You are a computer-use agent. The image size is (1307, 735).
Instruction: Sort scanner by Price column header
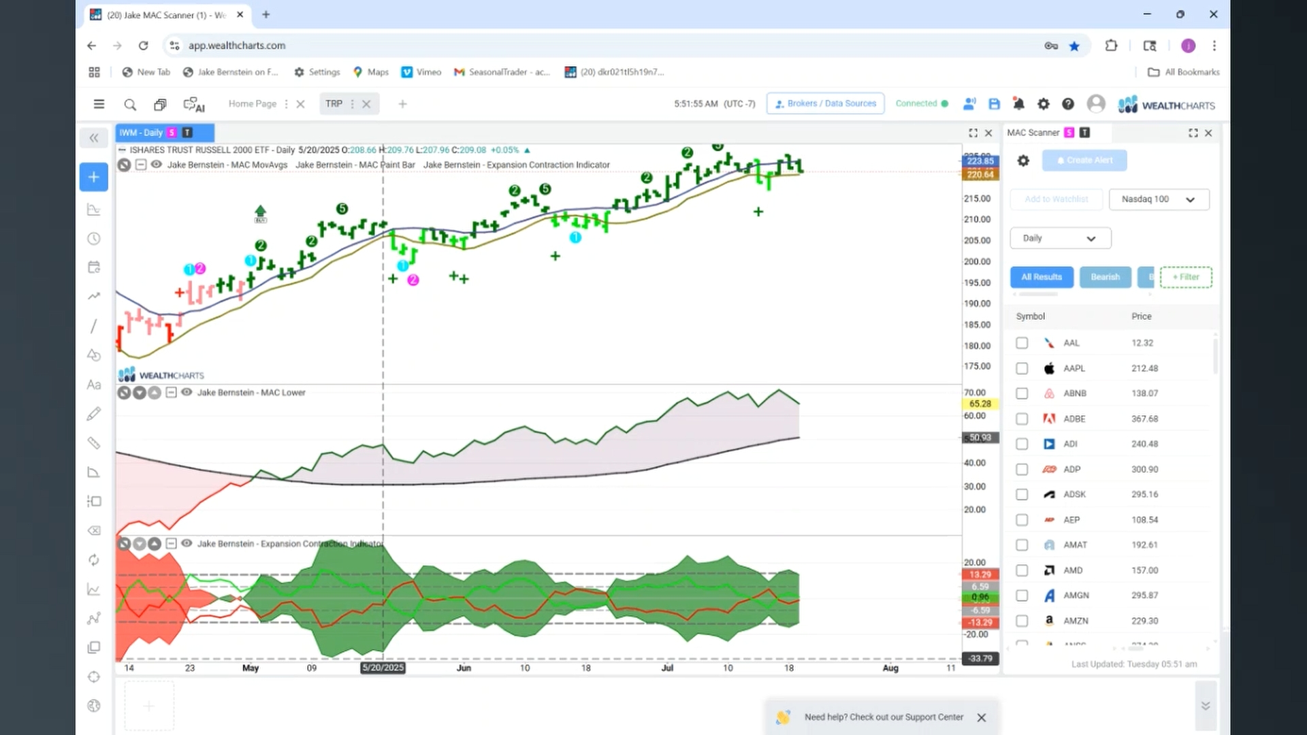(x=1142, y=316)
